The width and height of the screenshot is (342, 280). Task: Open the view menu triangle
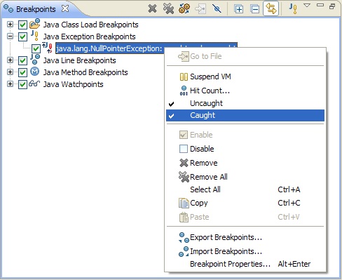click(x=307, y=5)
